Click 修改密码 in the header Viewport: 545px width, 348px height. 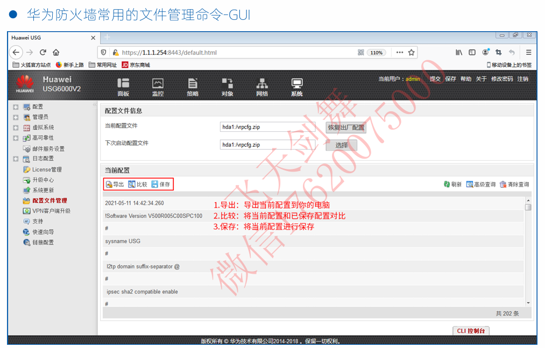(502, 79)
